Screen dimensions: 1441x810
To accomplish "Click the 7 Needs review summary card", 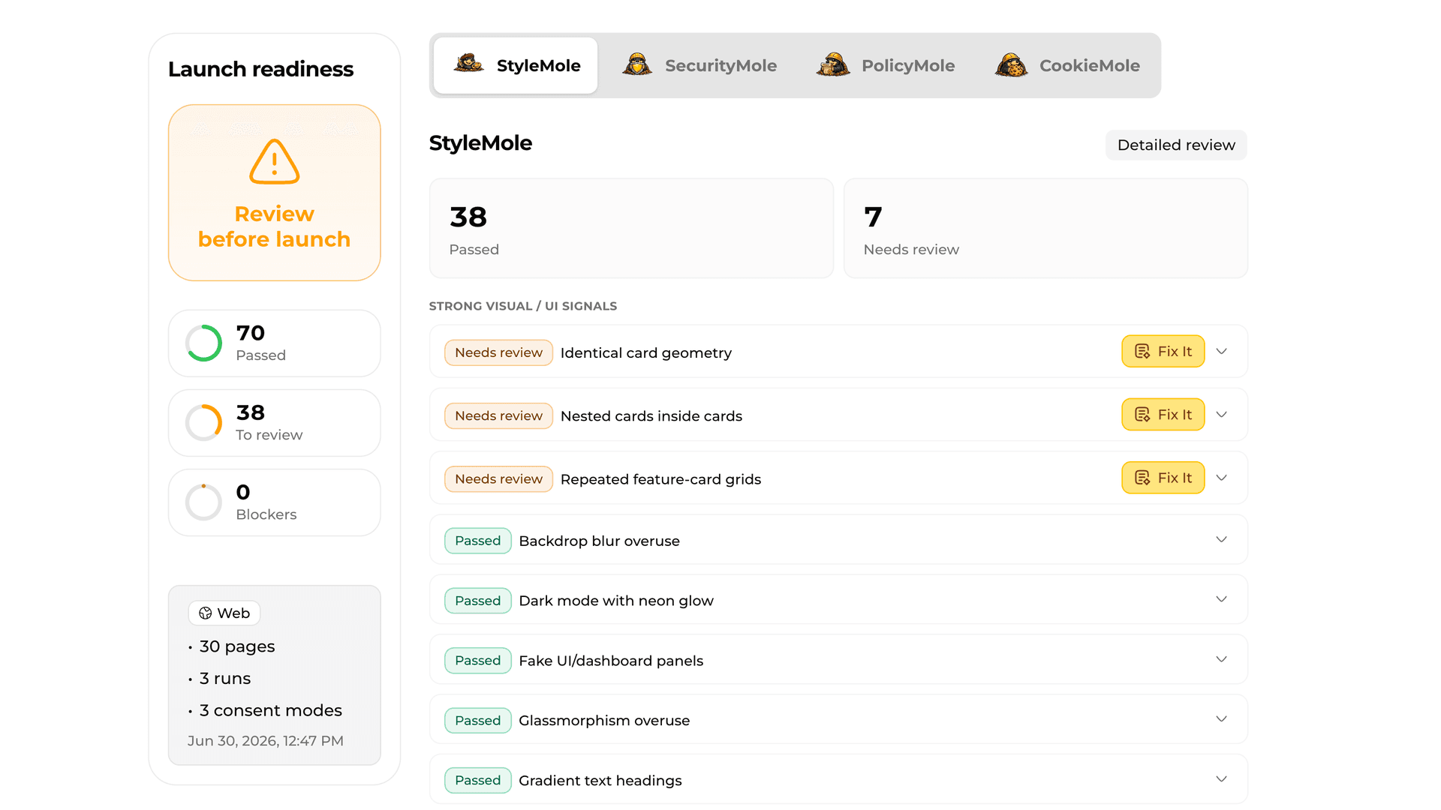I will 1045,228.
